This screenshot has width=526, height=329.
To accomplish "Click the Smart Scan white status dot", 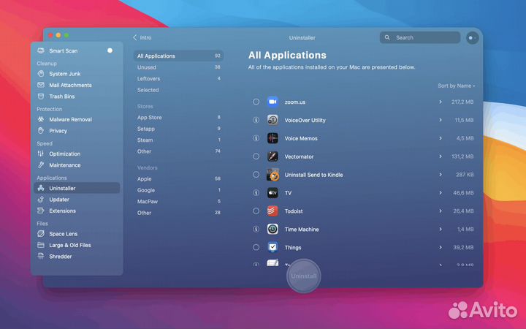I will point(110,50).
